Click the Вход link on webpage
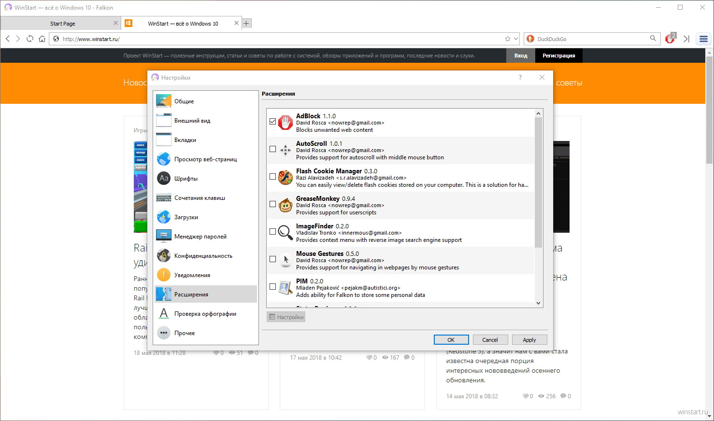The image size is (714, 421). tap(521, 56)
